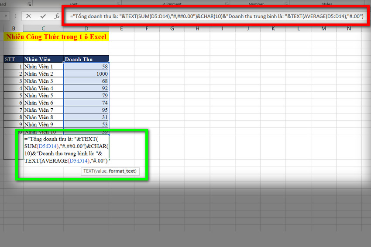Select the 'Nhân Viên' header cell

[43, 59]
